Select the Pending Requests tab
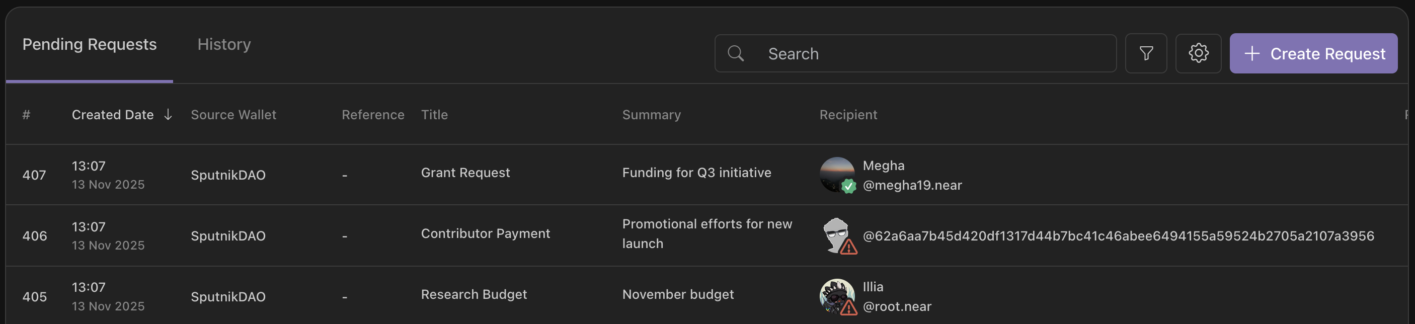Image resolution: width=1415 pixels, height=324 pixels. 90,44
